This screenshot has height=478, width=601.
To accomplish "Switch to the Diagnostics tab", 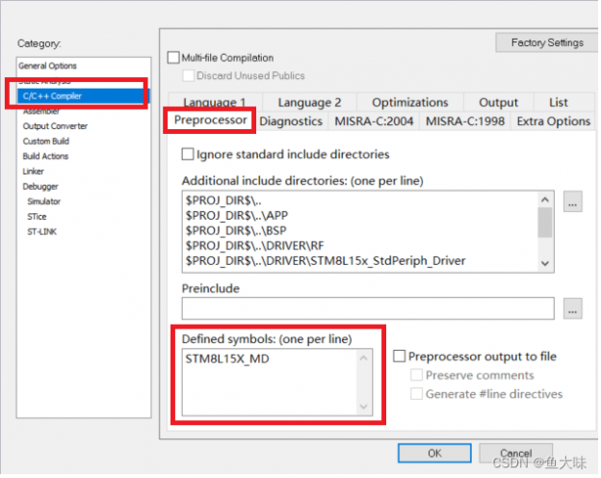I will 291,121.
